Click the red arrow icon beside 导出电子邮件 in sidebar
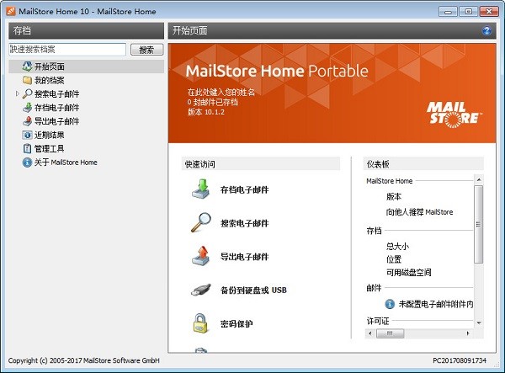The image size is (505, 373). tap(27, 121)
